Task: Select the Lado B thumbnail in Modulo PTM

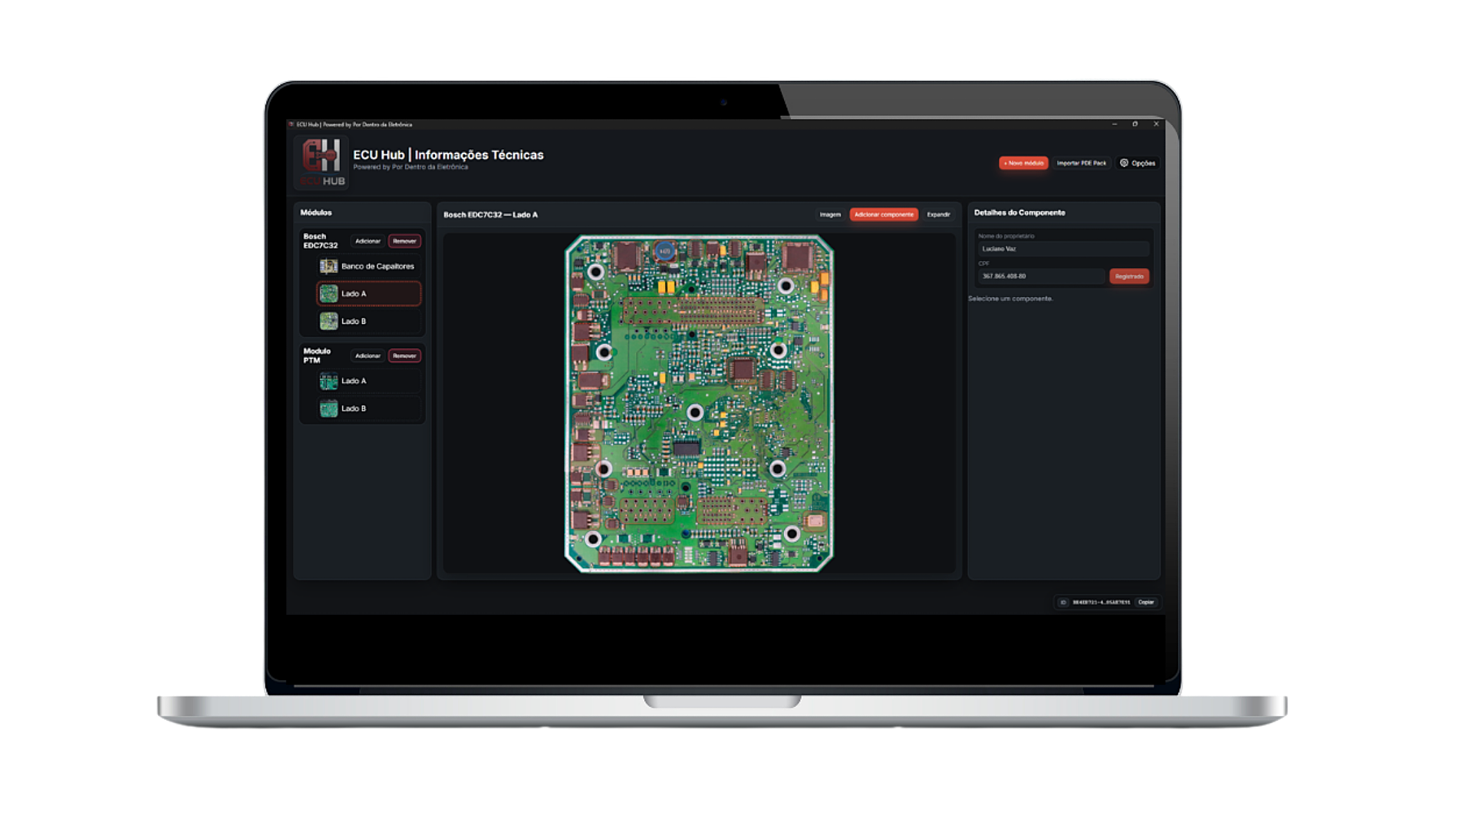Action: 328,408
